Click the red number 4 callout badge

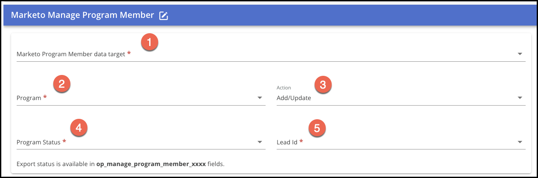tap(78, 127)
